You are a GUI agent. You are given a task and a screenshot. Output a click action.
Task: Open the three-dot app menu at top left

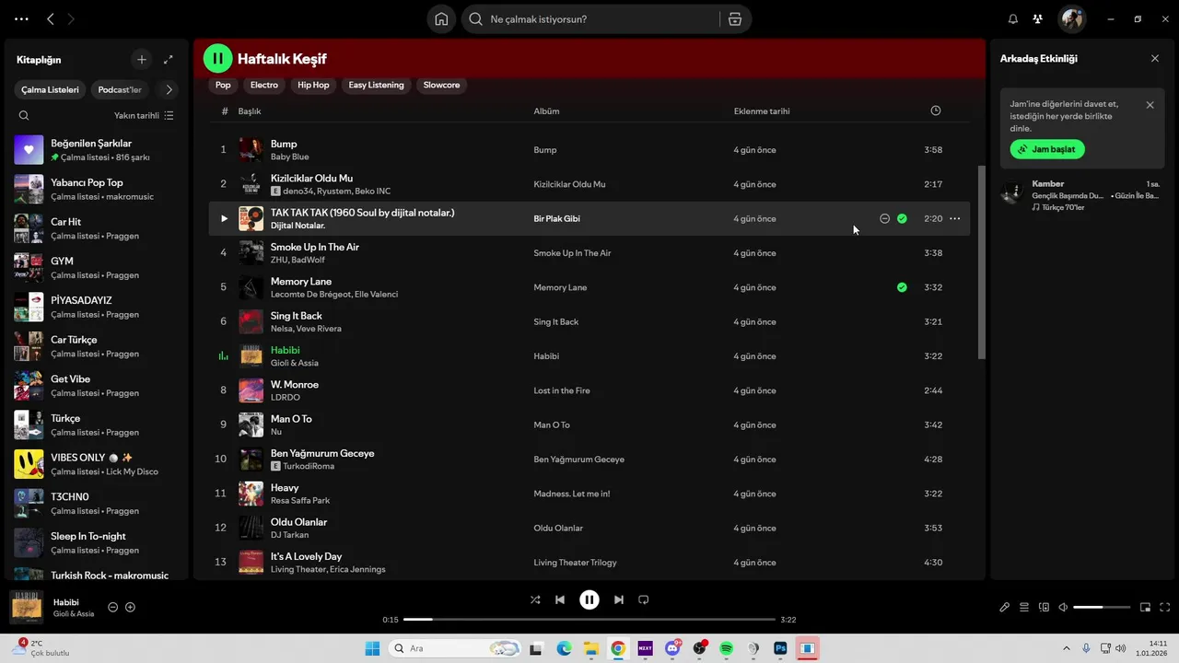(21, 19)
